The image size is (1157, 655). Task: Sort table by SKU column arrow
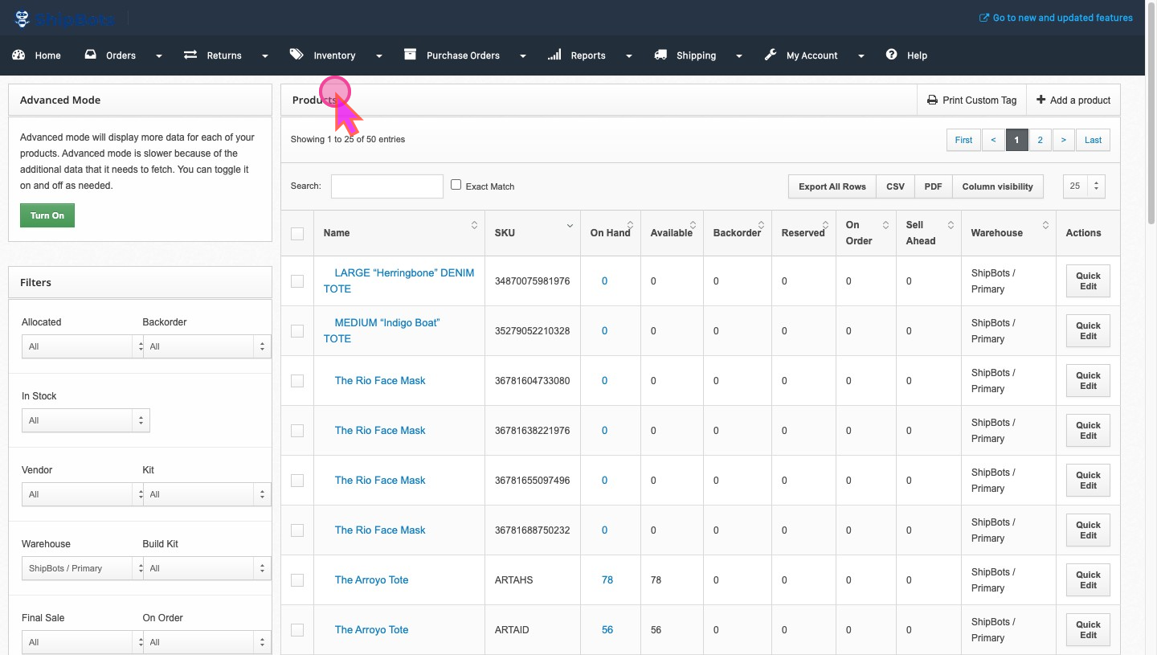(x=570, y=225)
